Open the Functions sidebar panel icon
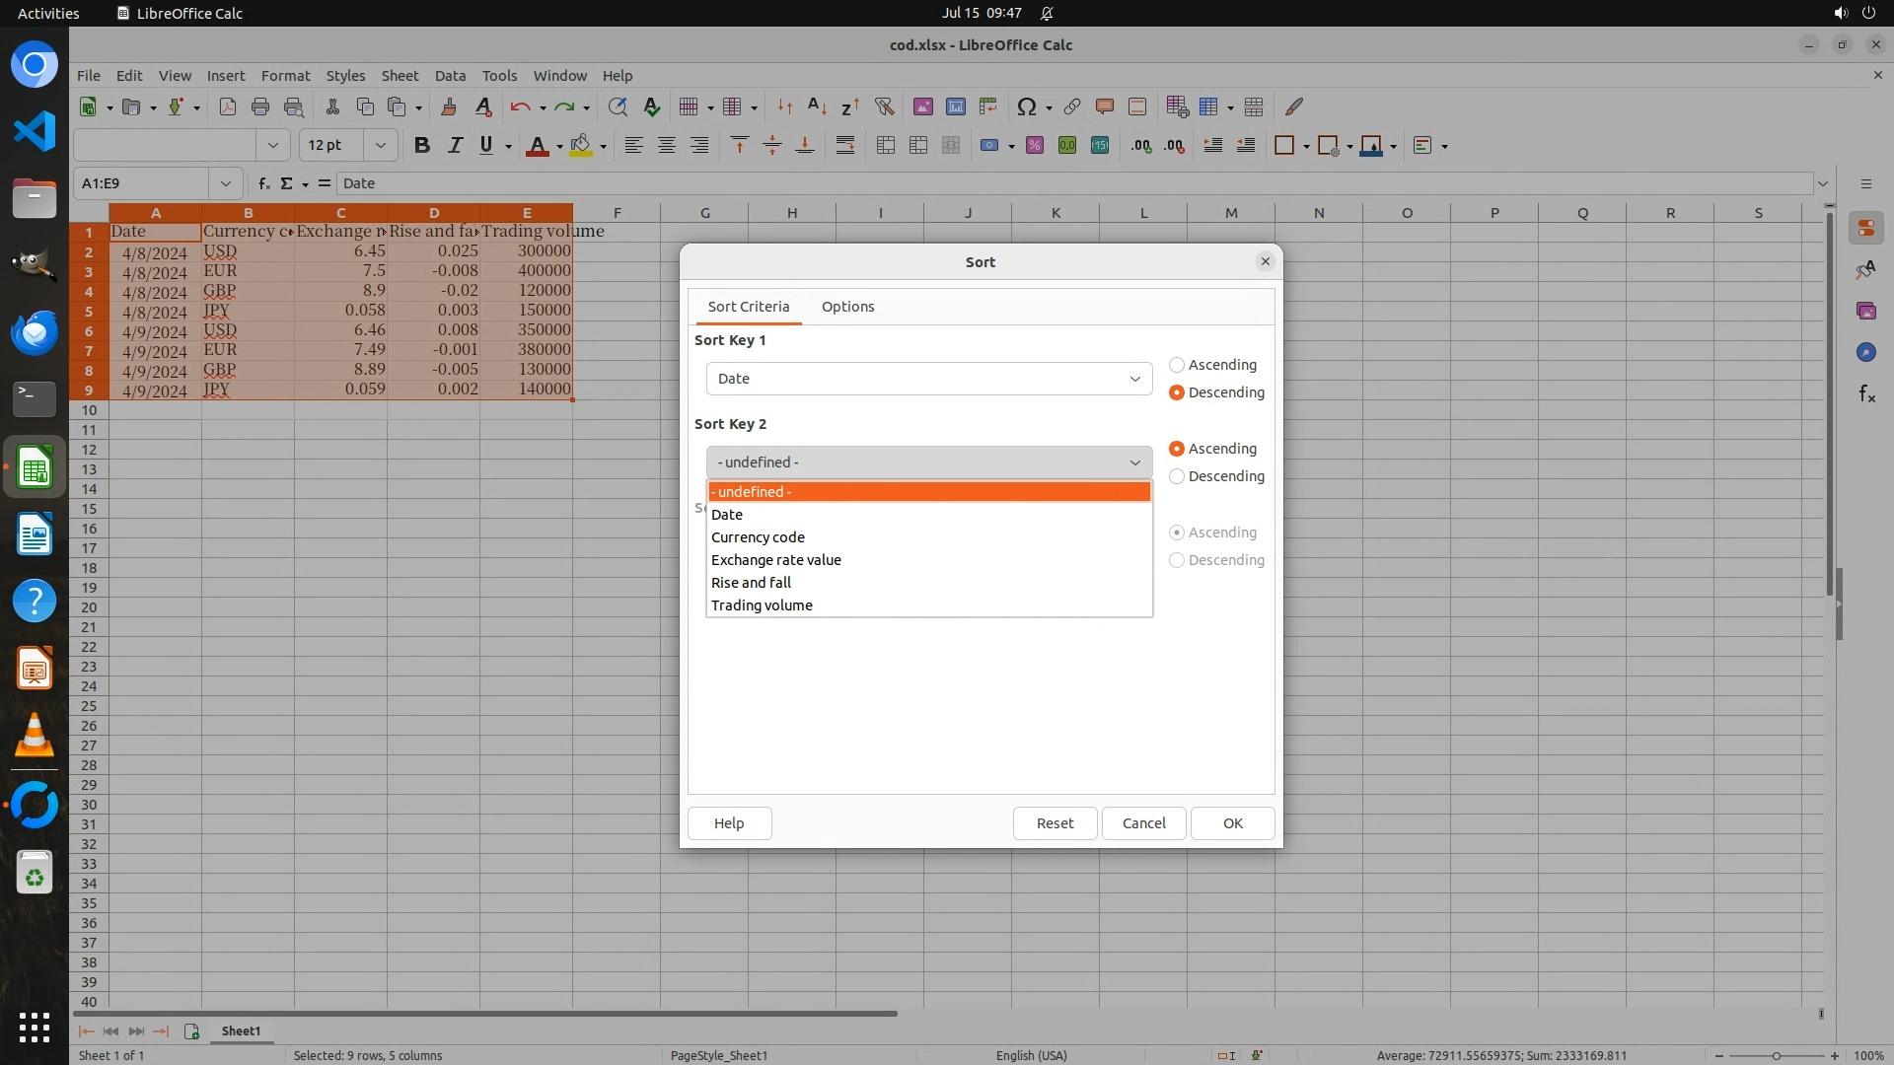Screen dimensions: 1894x1065 coord(1866,394)
